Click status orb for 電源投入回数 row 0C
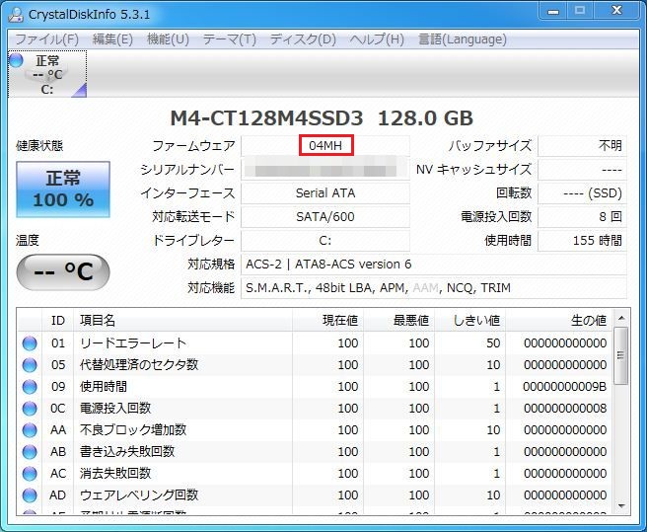 (30, 409)
